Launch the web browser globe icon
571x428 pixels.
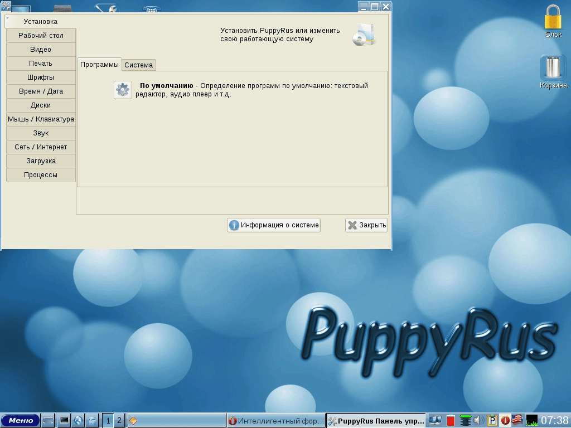click(78, 421)
